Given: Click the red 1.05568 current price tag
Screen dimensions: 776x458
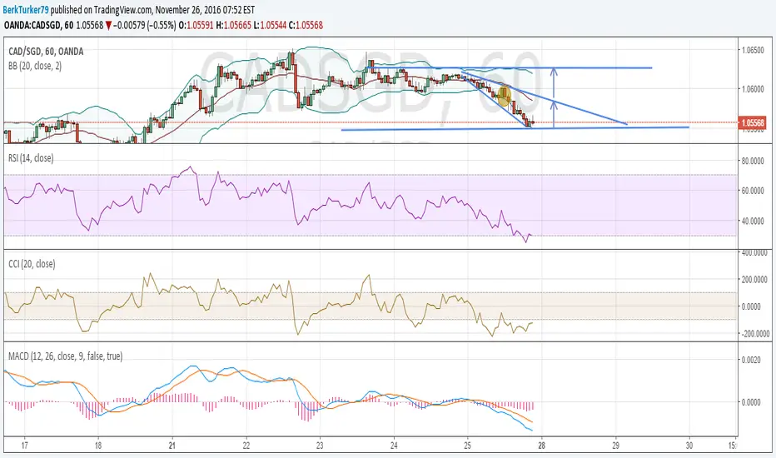Looking at the screenshot, I should pyautogui.click(x=752, y=122).
